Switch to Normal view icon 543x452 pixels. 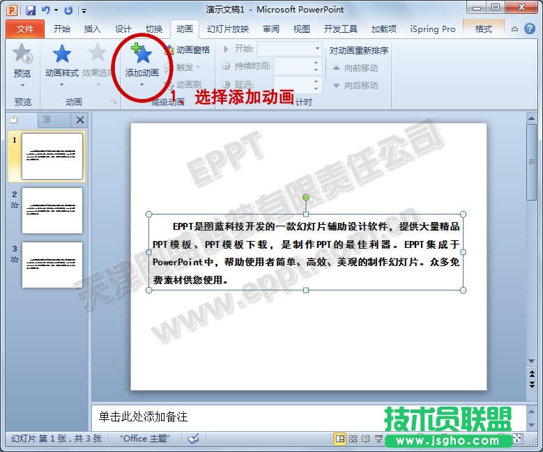(x=339, y=439)
